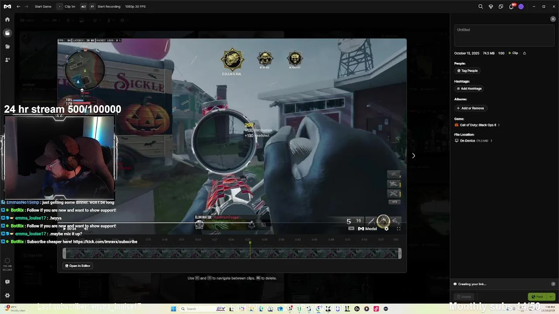
Task: Open the folder icon in the sidebar
Action: 7,46
